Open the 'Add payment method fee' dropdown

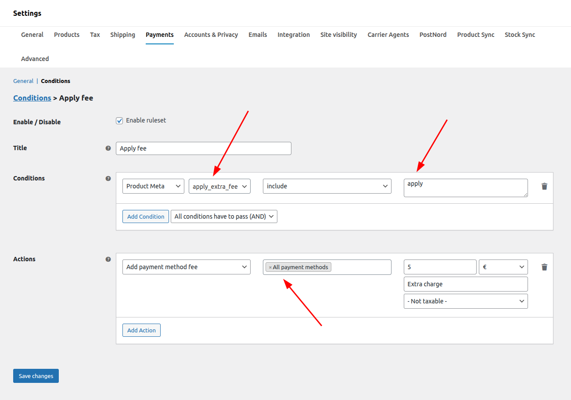tap(186, 267)
